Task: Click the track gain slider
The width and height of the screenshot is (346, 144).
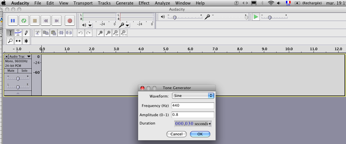Action: [18, 79]
